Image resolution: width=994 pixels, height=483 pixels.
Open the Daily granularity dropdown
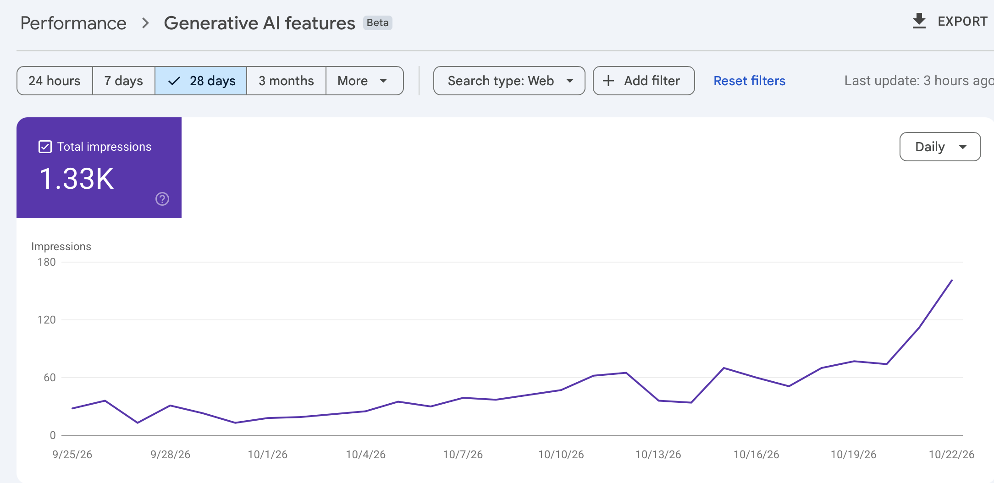[940, 147]
